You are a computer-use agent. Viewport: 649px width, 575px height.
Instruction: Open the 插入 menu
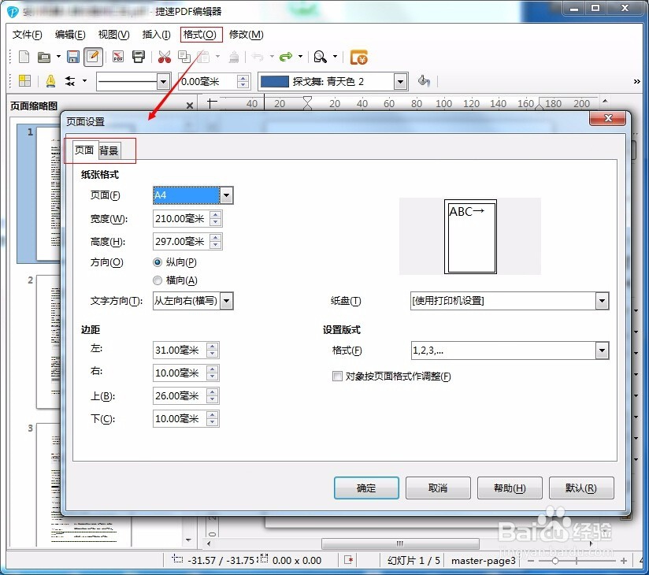pyautogui.click(x=155, y=35)
